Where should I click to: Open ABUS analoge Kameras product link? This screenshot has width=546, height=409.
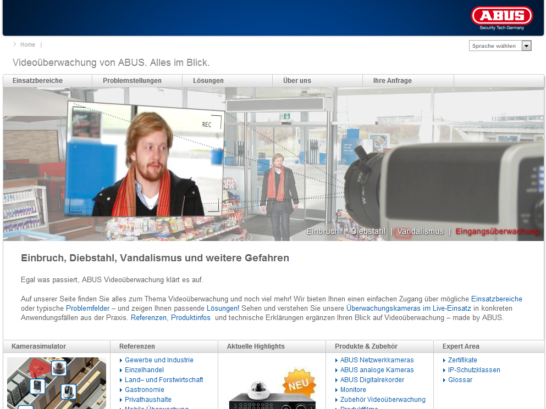[377, 370]
